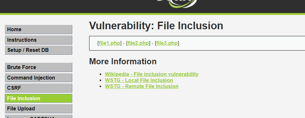Visit WSTG - Remote File Inclusion link
Image resolution: width=305 pixels, height=118 pixels.
pos(142,86)
